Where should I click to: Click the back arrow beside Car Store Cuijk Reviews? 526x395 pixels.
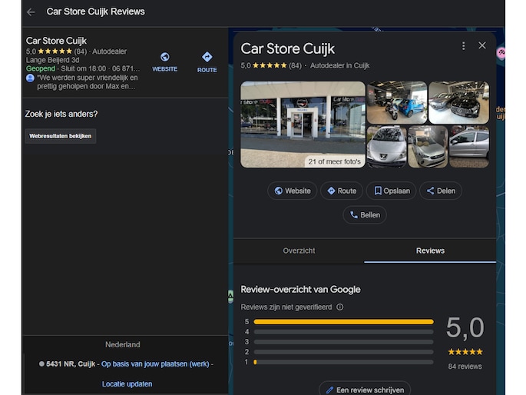click(x=31, y=12)
